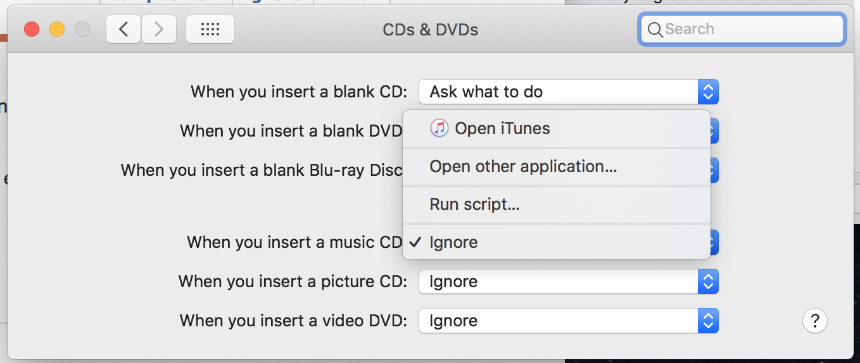Click the video DVD dropdown blue arrows
The height and width of the screenshot is (363, 860).
(708, 321)
